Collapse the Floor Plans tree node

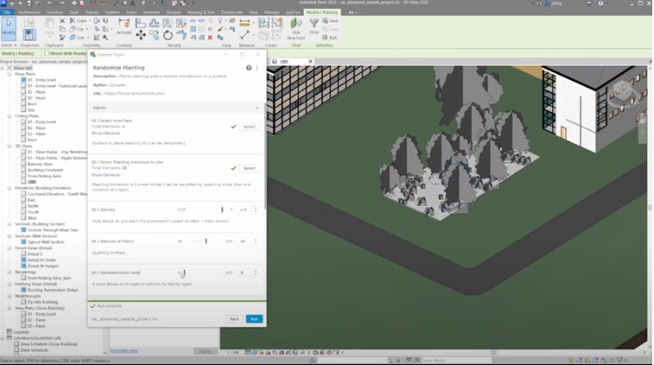click(10, 74)
